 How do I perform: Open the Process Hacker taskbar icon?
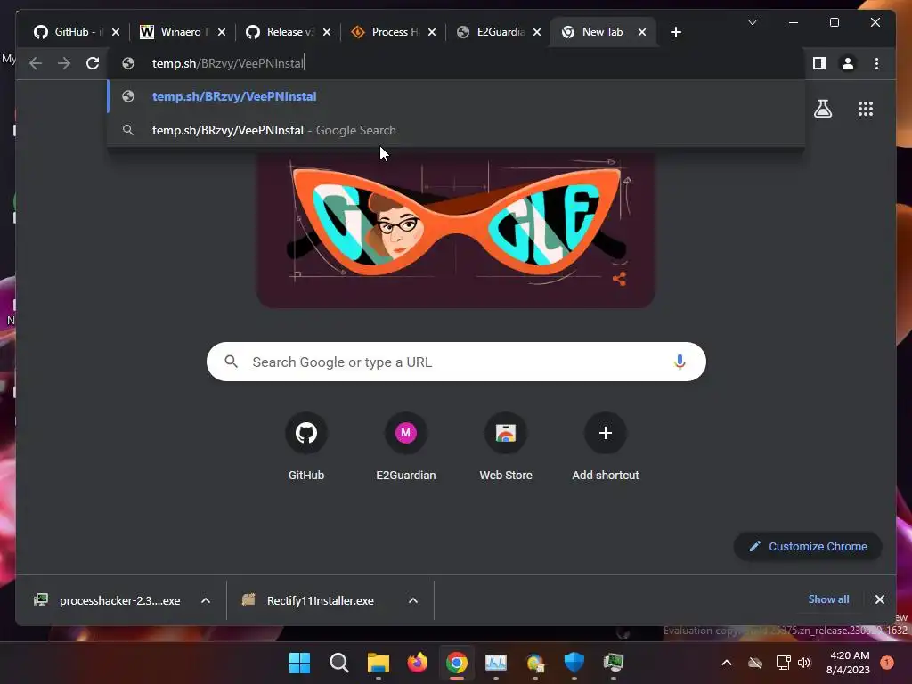(x=613, y=663)
